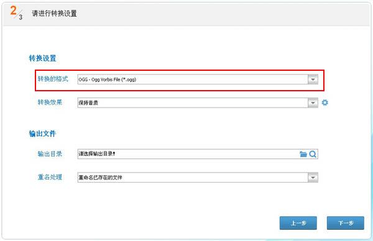The width and height of the screenshot is (373, 241).
Task: Expand the 转换的格式 dropdown arrow
Action: 313,80
